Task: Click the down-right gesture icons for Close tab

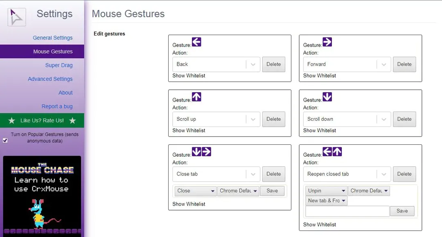Action: [201, 152]
